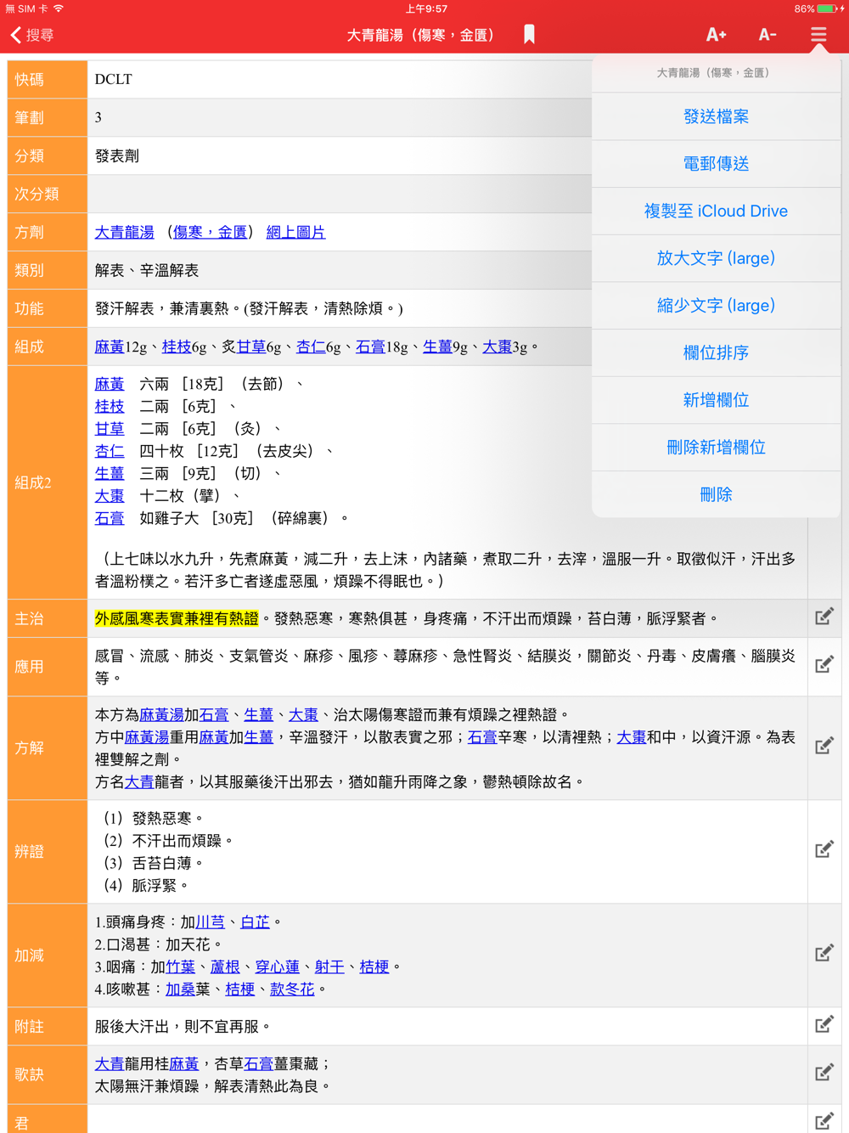Select 新增欄位 menu entry

click(x=716, y=400)
